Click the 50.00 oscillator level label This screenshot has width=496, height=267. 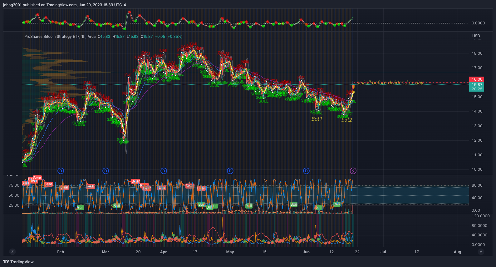[x=14, y=195]
